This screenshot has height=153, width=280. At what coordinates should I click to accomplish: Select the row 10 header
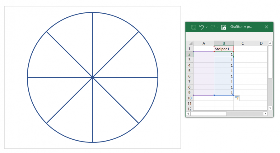tap(189, 98)
